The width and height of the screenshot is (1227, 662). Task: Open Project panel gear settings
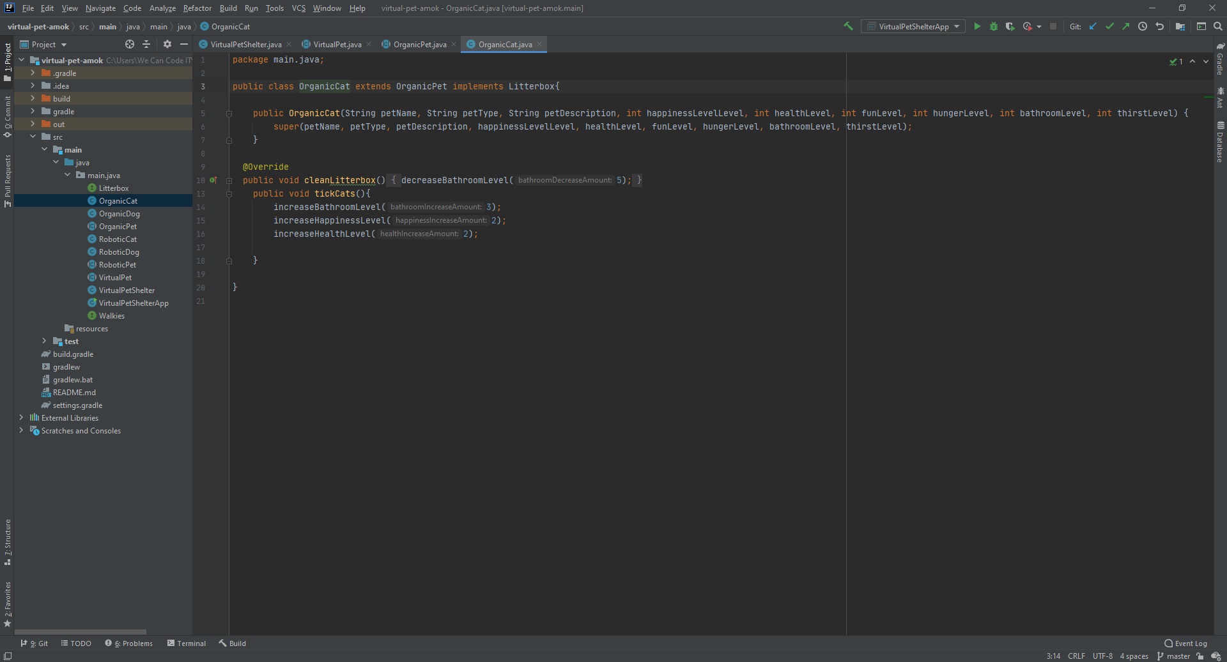(x=167, y=44)
